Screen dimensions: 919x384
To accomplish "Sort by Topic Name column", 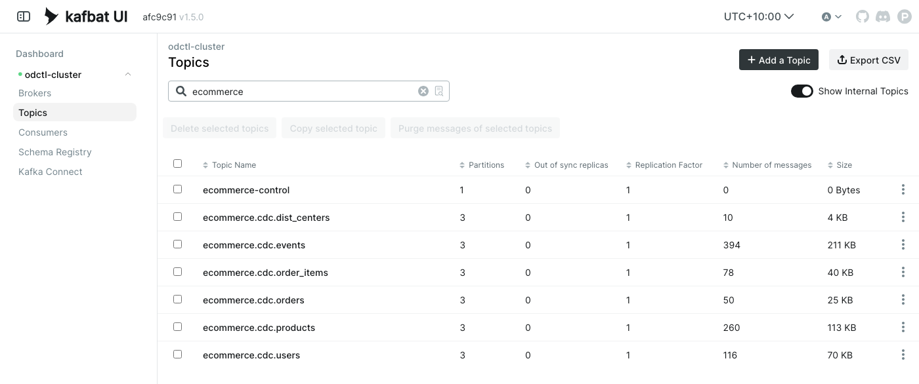I will point(229,165).
